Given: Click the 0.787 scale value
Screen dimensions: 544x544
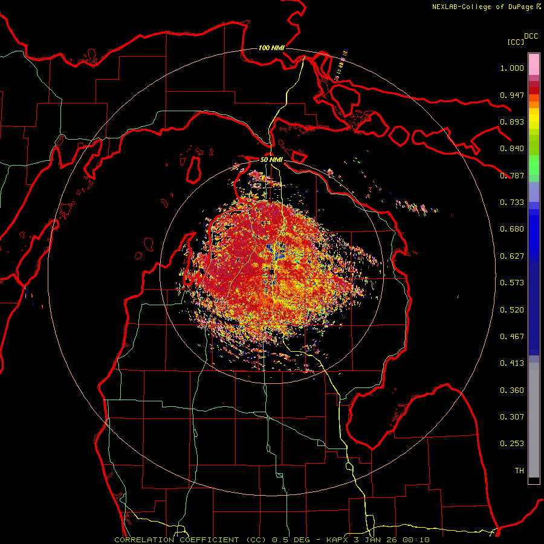Looking at the screenshot, I should (x=512, y=175).
